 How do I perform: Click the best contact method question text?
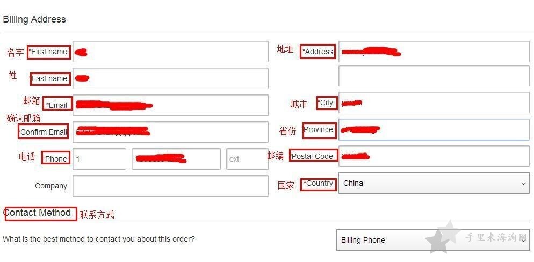pos(99,239)
